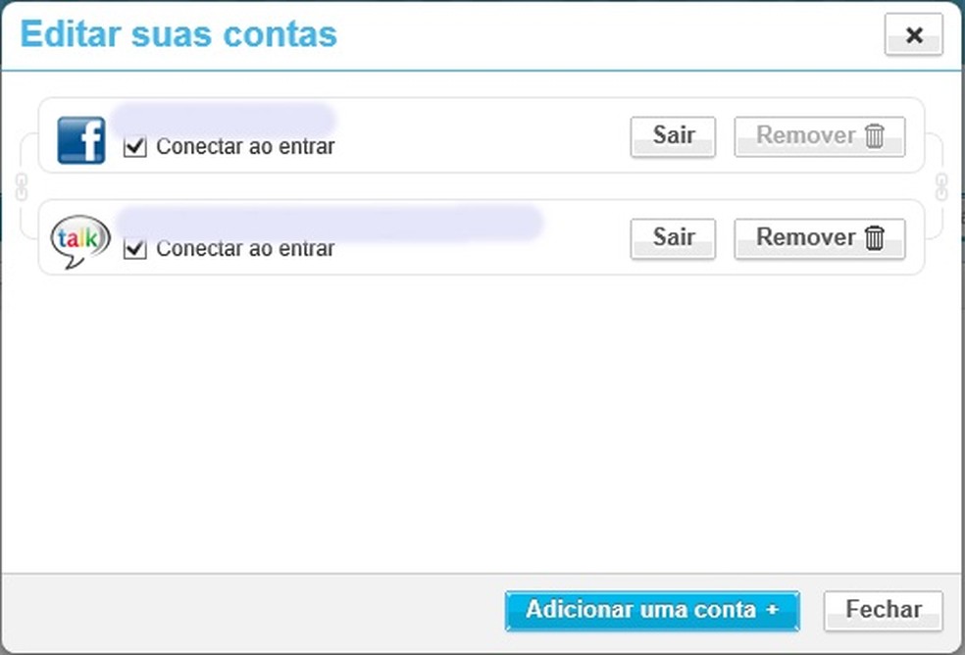Image resolution: width=965 pixels, height=655 pixels.
Task: Click Sair for the Google Talk account
Action: pos(672,237)
